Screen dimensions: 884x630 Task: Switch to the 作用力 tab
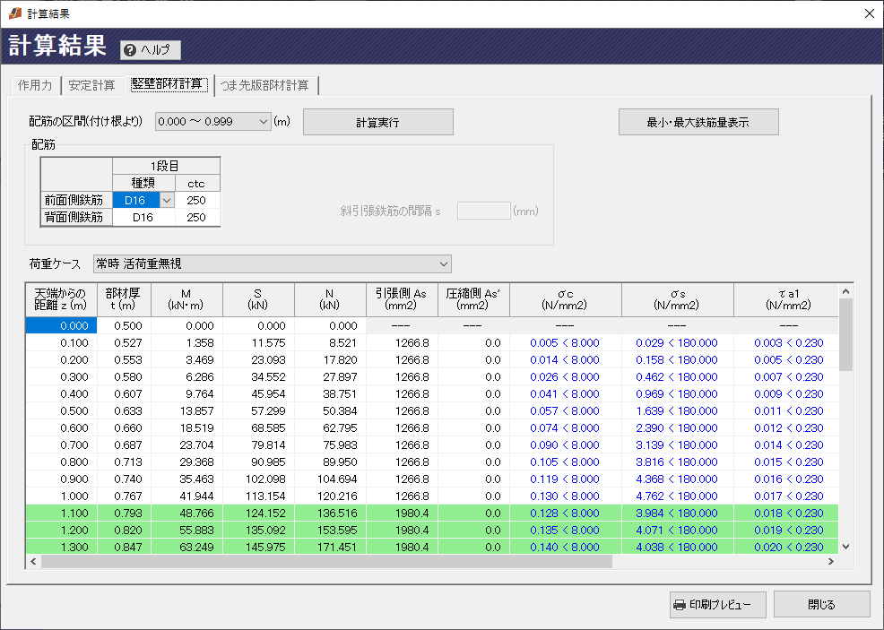click(x=35, y=85)
